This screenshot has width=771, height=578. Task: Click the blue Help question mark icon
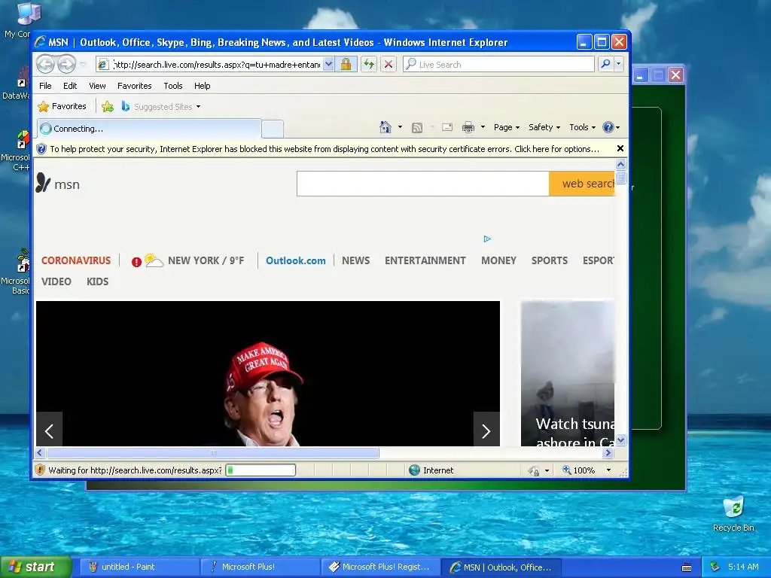(608, 127)
